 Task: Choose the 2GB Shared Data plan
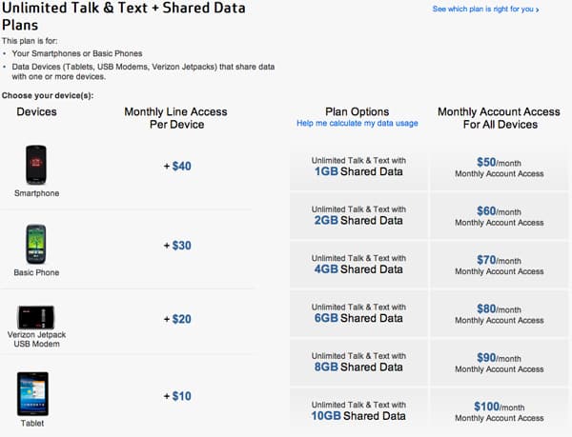coord(358,215)
